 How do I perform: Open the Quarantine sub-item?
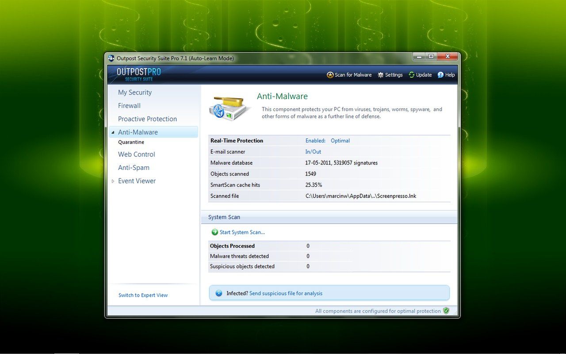[x=131, y=142]
